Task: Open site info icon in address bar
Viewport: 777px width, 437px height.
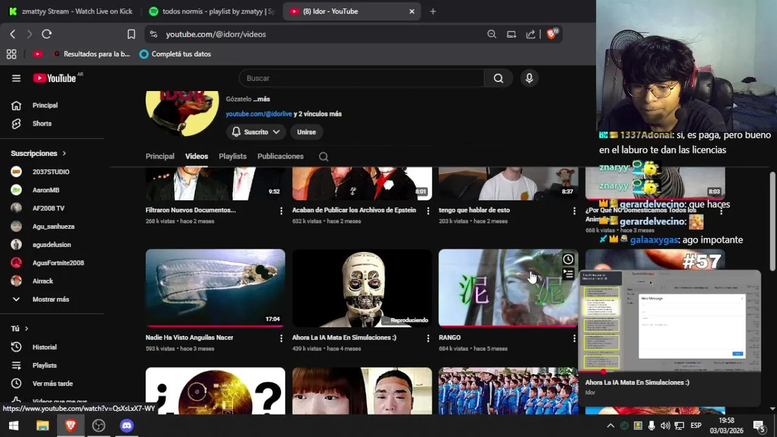Action: (153, 34)
